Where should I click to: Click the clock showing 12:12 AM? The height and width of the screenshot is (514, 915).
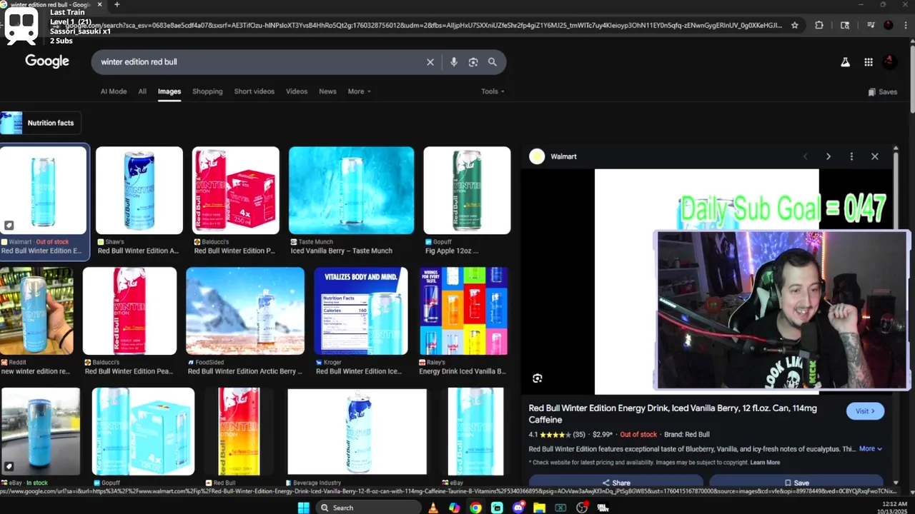coord(895,504)
